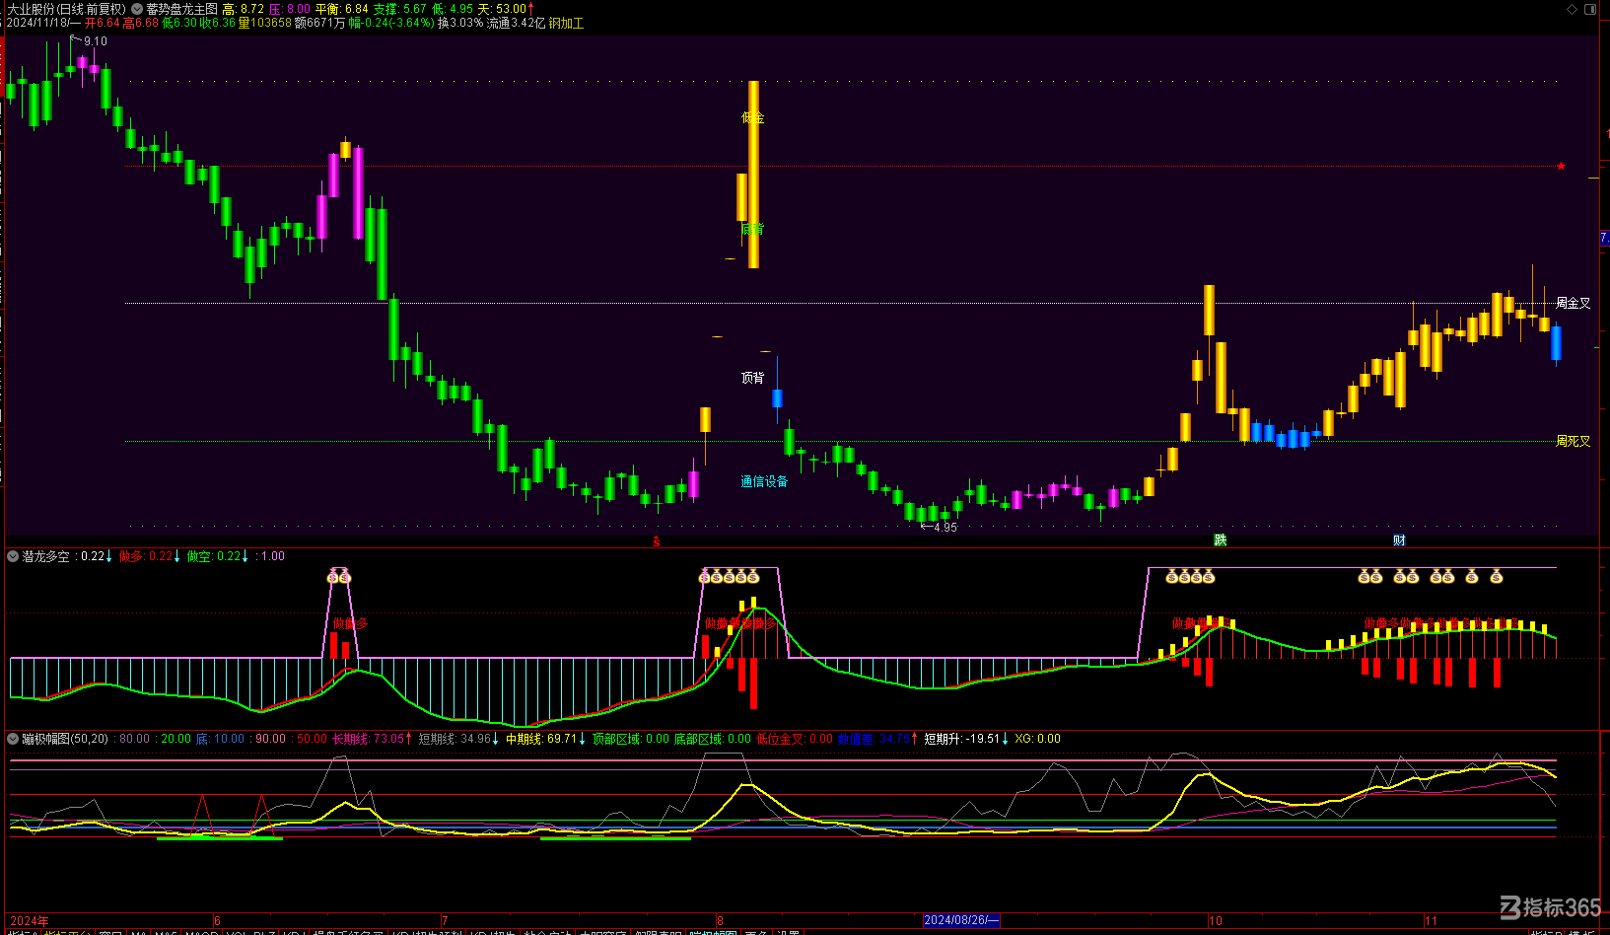Click the 收6.36 close price text
The image size is (1610, 935).
[218, 23]
